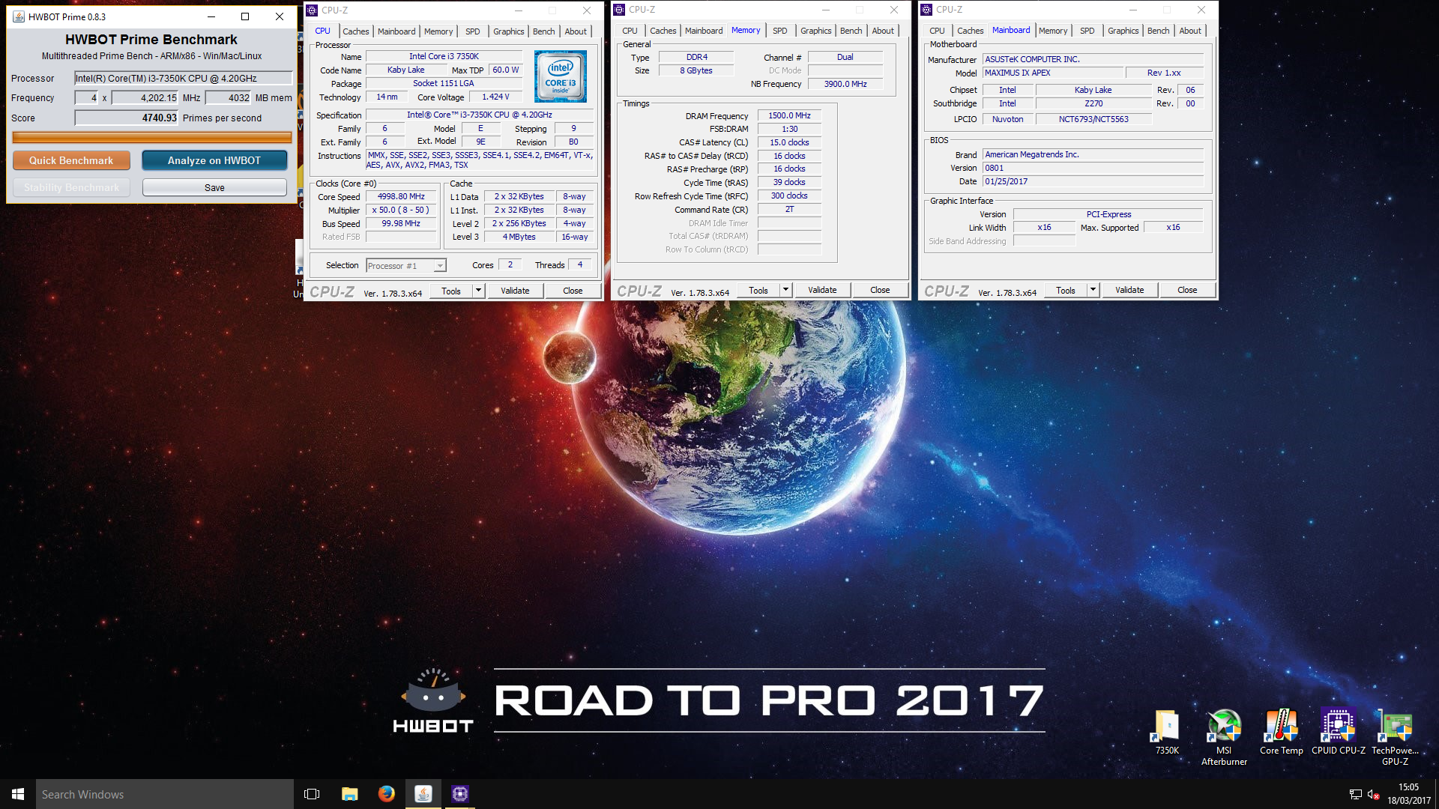Click Validate in Memory window
The image size is (1439, 809).
pyautogui.click(x=822, y=290)
